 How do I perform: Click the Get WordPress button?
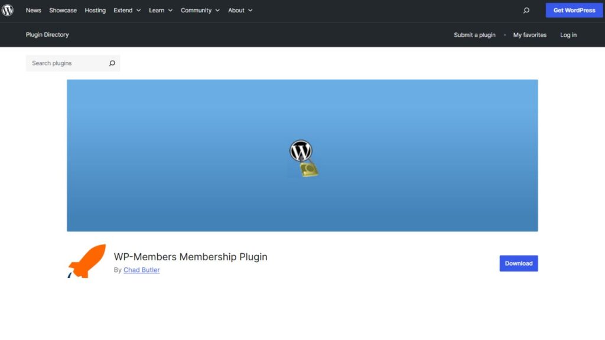click(x=574, y=10)
